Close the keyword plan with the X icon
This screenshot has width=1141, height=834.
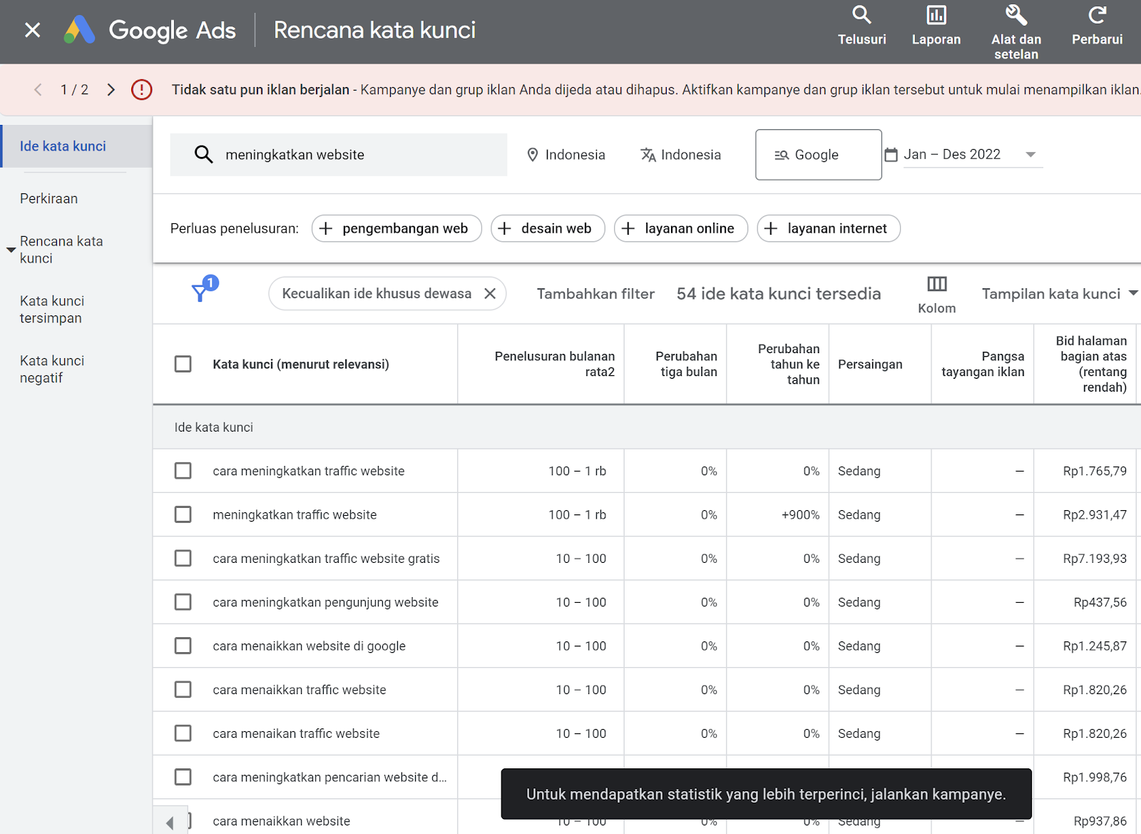tap(32, 30)
